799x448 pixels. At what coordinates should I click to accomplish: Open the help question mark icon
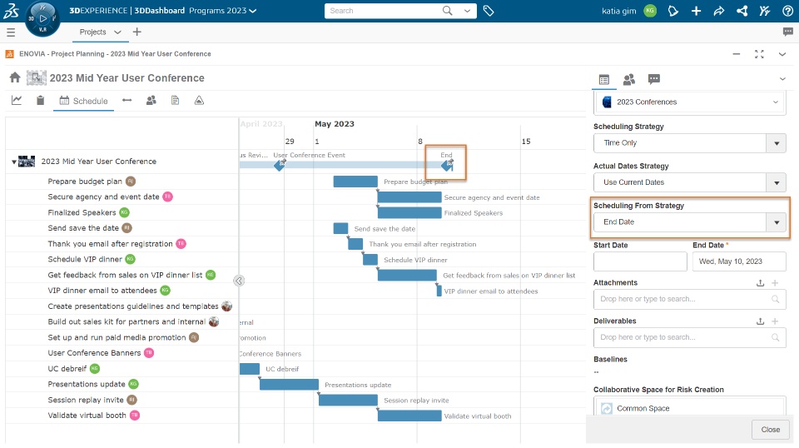787,11
